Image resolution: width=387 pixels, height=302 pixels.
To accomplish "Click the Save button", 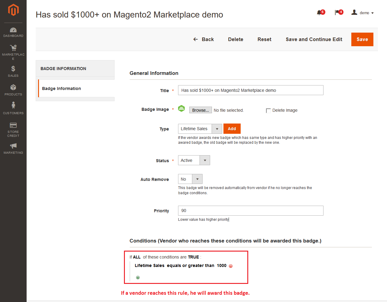I will (x=362, y=39).
